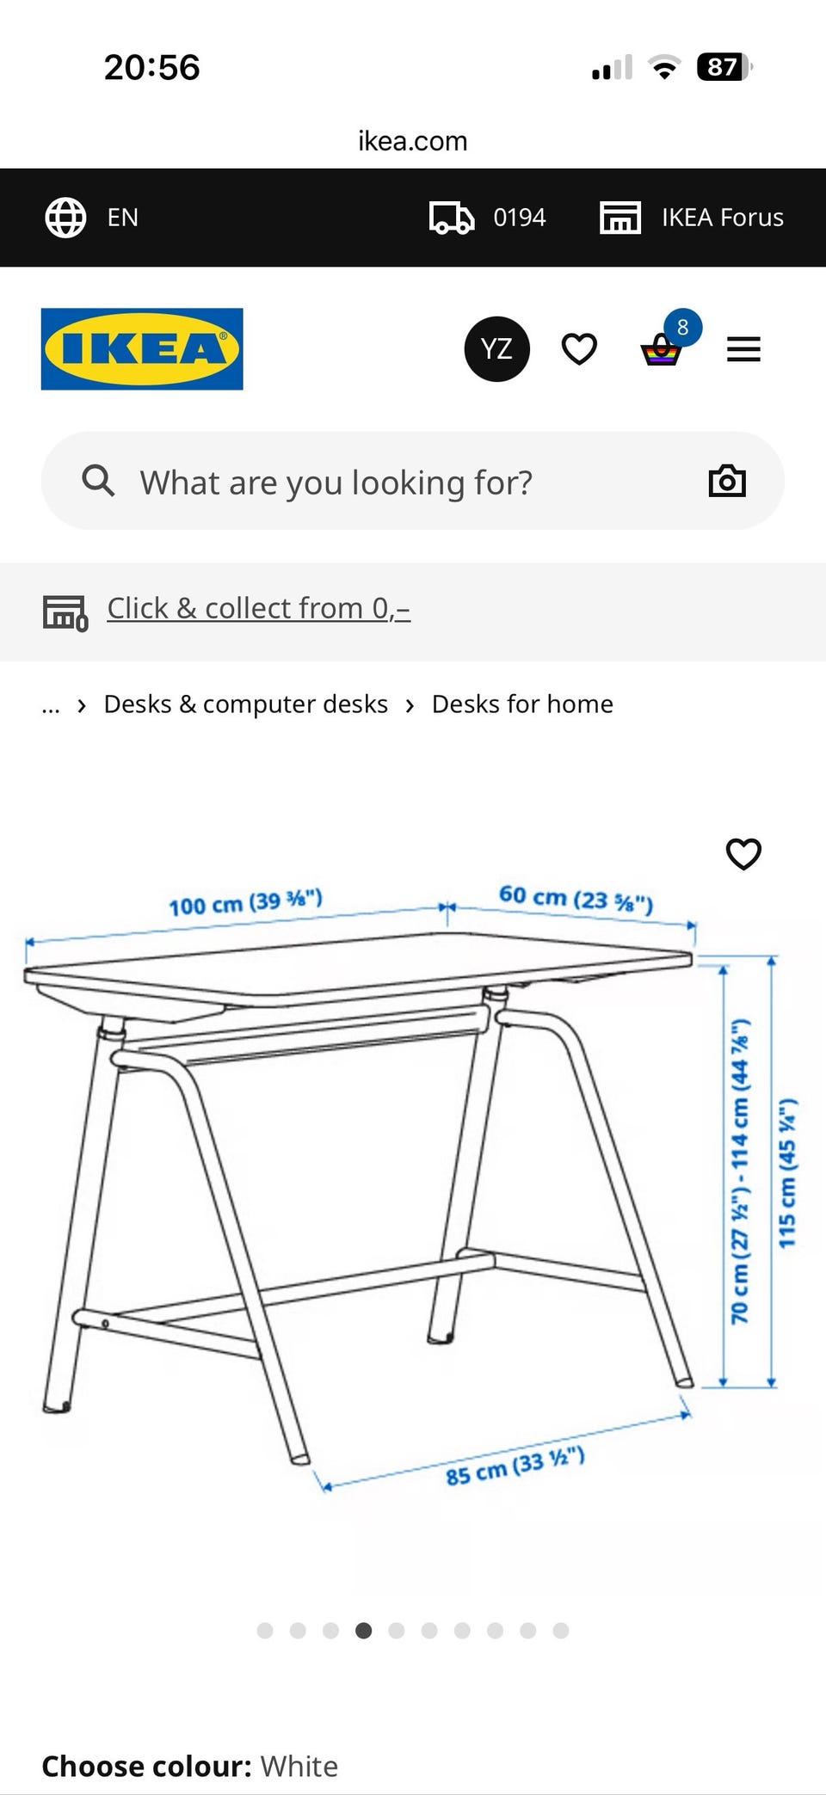Go to Desks for home breadcrumb
Image resolution: width=826 pixels, height=1795 pixels.
pos(522,704)
